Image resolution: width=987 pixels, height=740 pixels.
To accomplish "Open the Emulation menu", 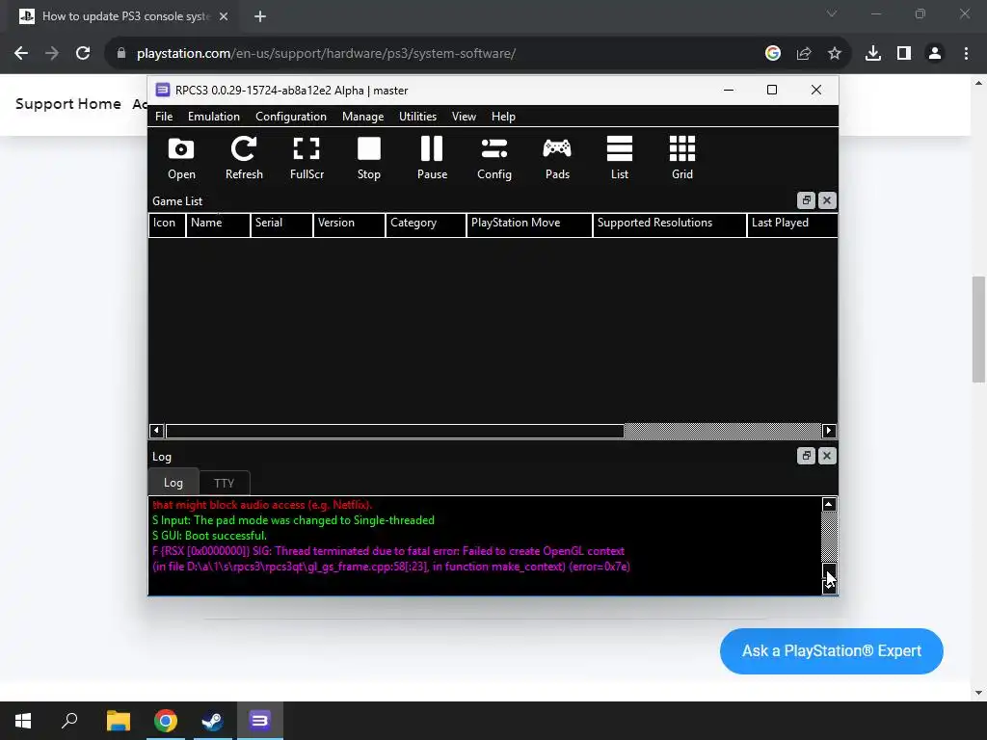I will pos(213,117).
